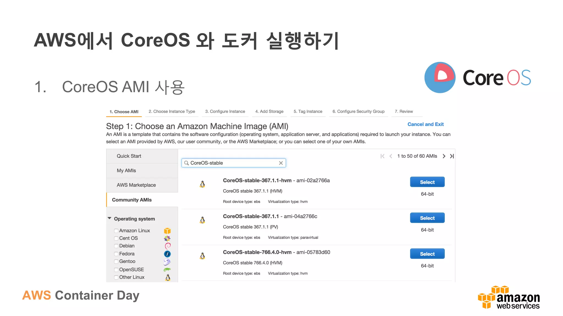This screenshot has width=563, height=316.
Task: Select the CoreOS-stable-766.4.0-hvm AMI
Action: [x=427, y=254]
